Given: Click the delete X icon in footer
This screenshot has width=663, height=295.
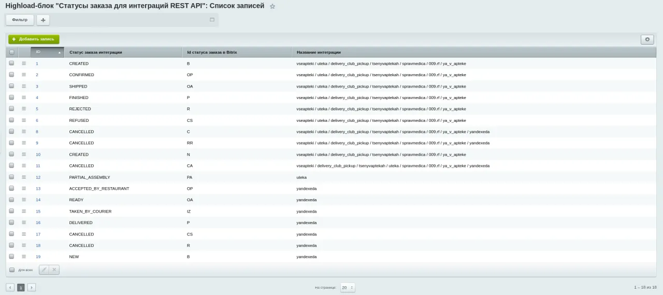Looking at the screenshot, I should point(54,270).
